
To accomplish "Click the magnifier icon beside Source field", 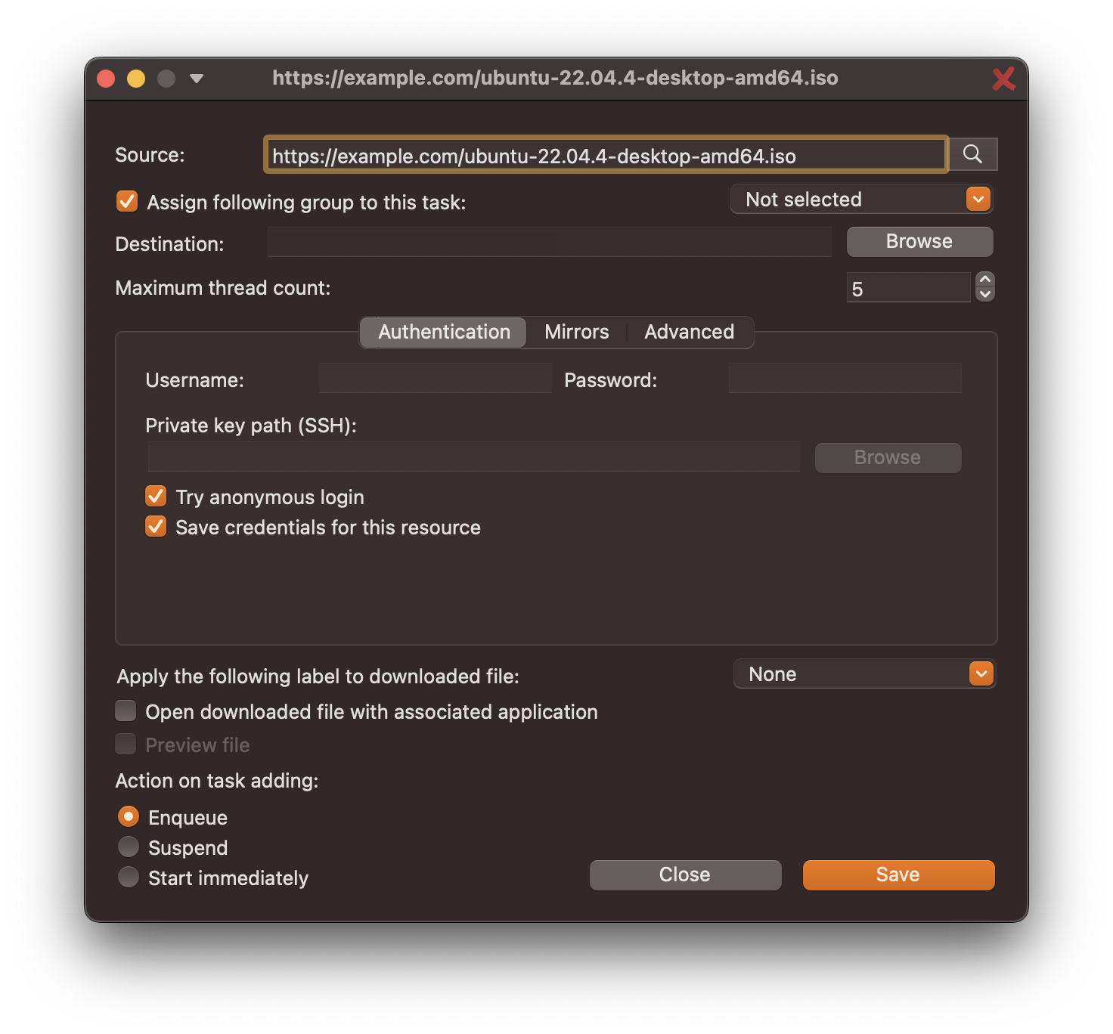I will pos(972,154).
